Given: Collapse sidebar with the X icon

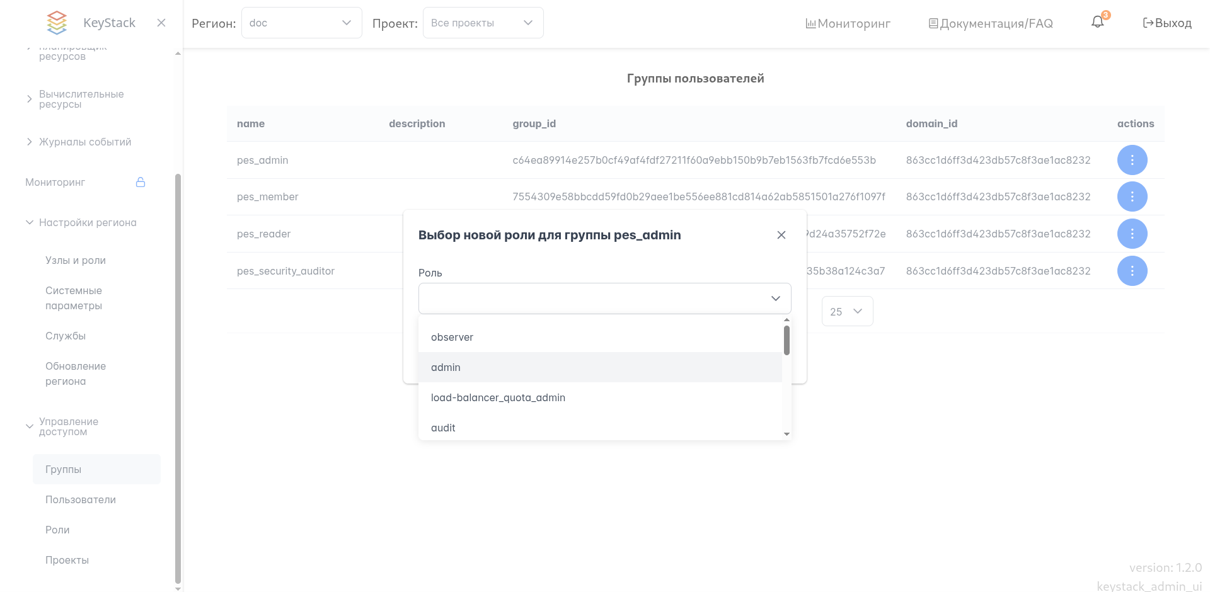Looking at the screenshot, I should [x=161, y=23].
